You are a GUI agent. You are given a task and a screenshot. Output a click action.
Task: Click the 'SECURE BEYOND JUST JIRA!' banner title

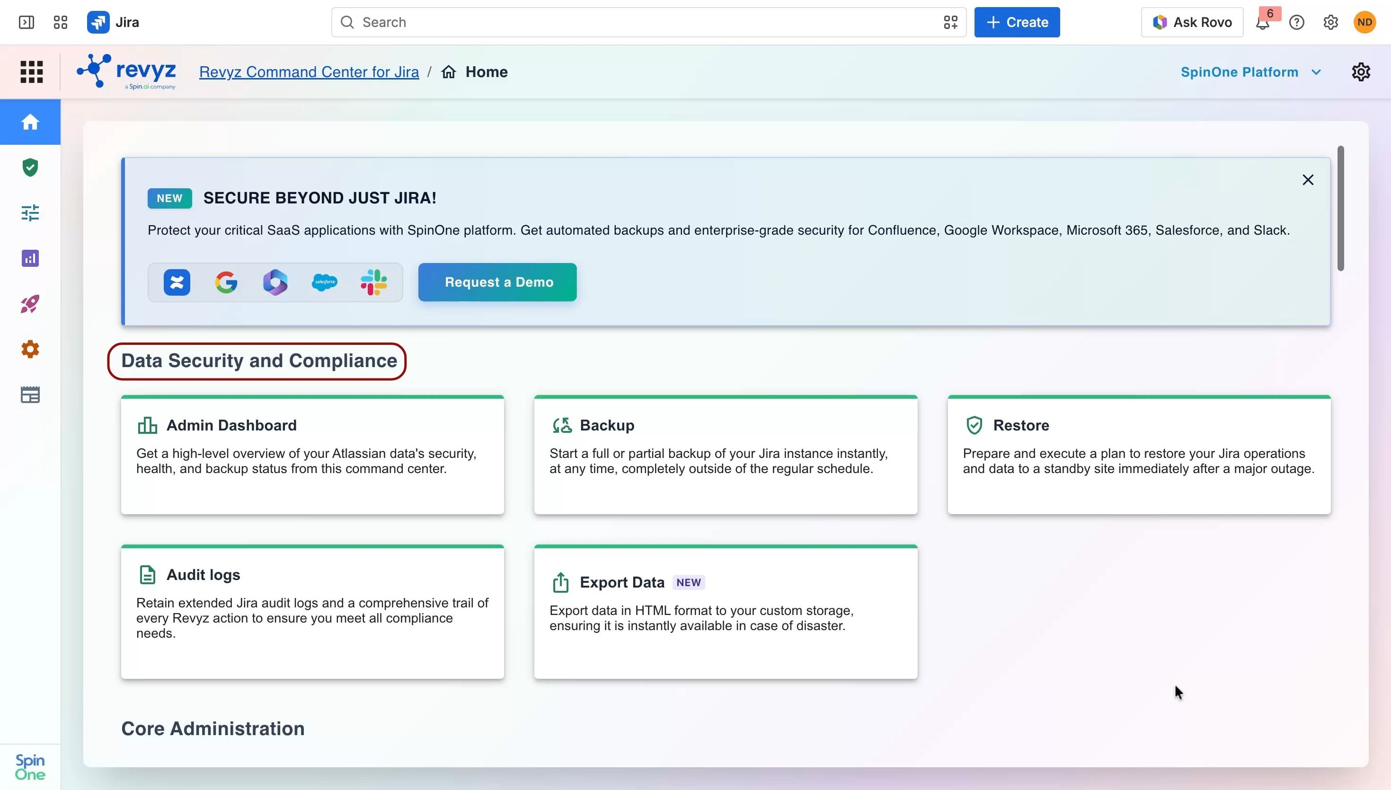tap(319, 198)
